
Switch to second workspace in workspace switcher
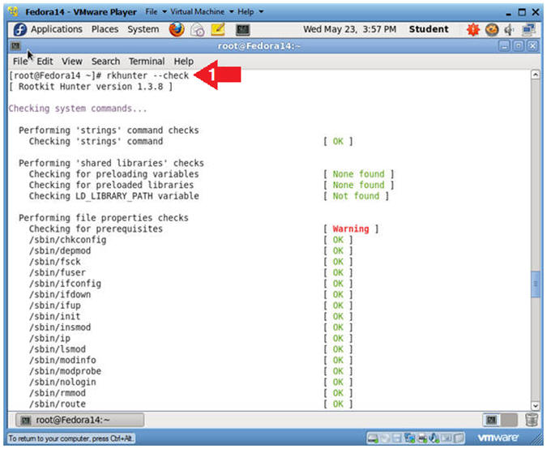509,420
